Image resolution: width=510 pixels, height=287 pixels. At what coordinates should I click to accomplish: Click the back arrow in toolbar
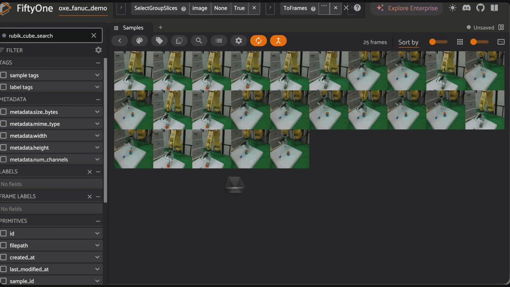(x=120, y=41)
